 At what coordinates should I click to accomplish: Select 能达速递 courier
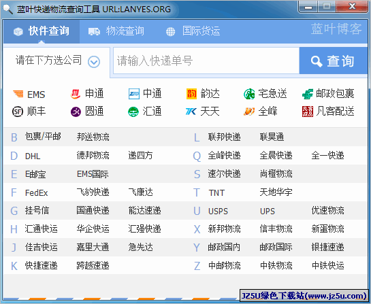pos(144,210)
